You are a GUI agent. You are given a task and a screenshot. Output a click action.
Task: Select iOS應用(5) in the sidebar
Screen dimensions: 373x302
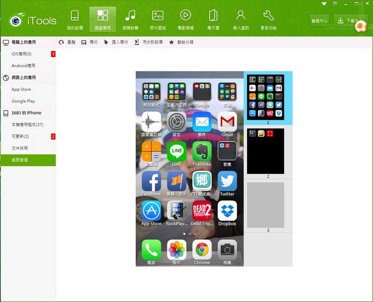pos(23,54)
